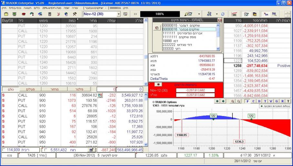
Task: Select the D graph mode button
Action: coord(260,101)
